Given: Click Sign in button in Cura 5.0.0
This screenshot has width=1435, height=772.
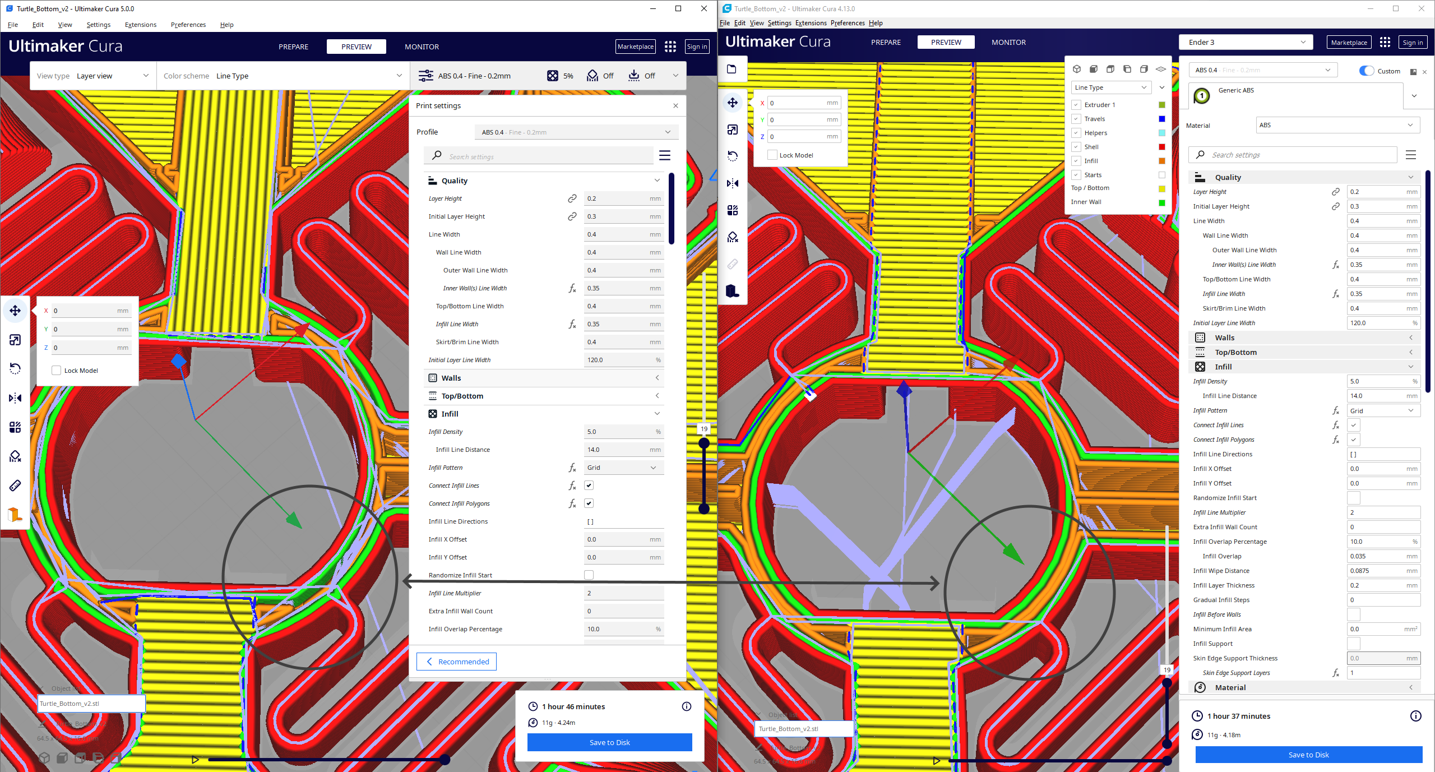Looking at the screenshot, I should point(697,47).
